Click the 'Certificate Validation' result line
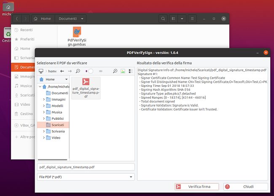 [x=178, y=109]
